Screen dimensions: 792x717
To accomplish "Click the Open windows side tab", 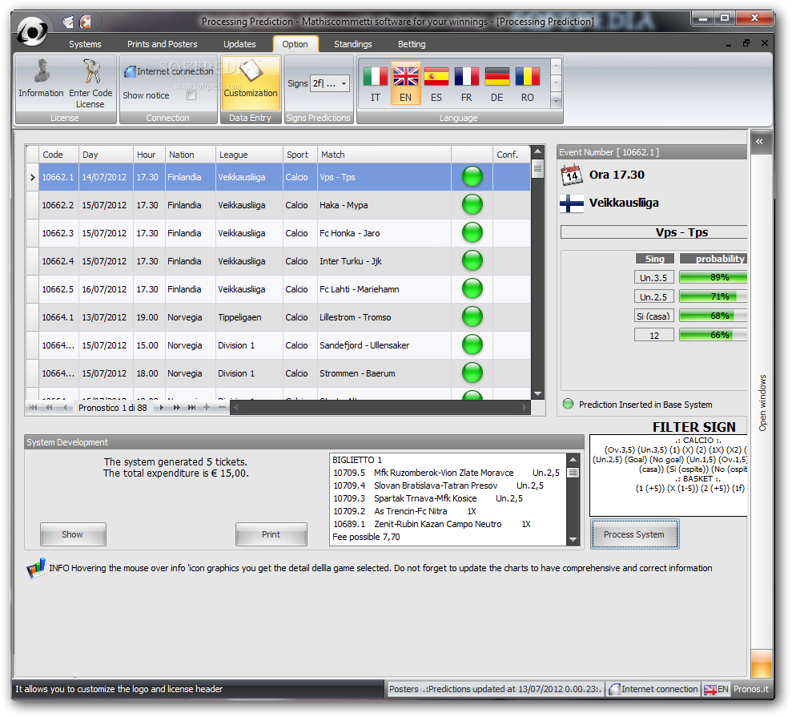I will [x=762, y=403].
